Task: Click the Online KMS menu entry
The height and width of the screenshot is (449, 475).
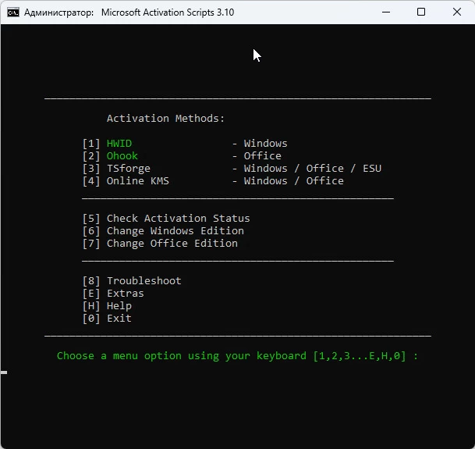Action: [137, 181]
